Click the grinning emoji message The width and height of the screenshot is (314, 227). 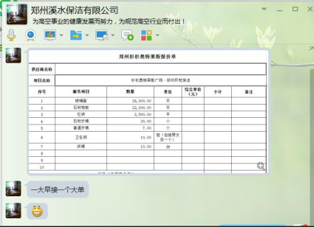pyautogui.click(x=37, y=211)
